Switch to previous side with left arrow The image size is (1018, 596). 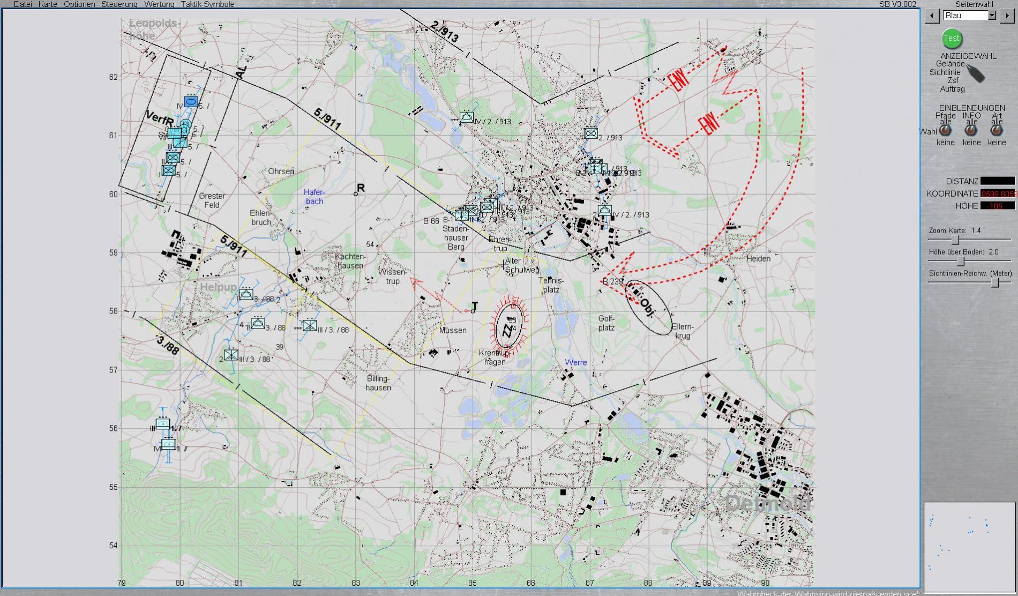click(932, 16)
